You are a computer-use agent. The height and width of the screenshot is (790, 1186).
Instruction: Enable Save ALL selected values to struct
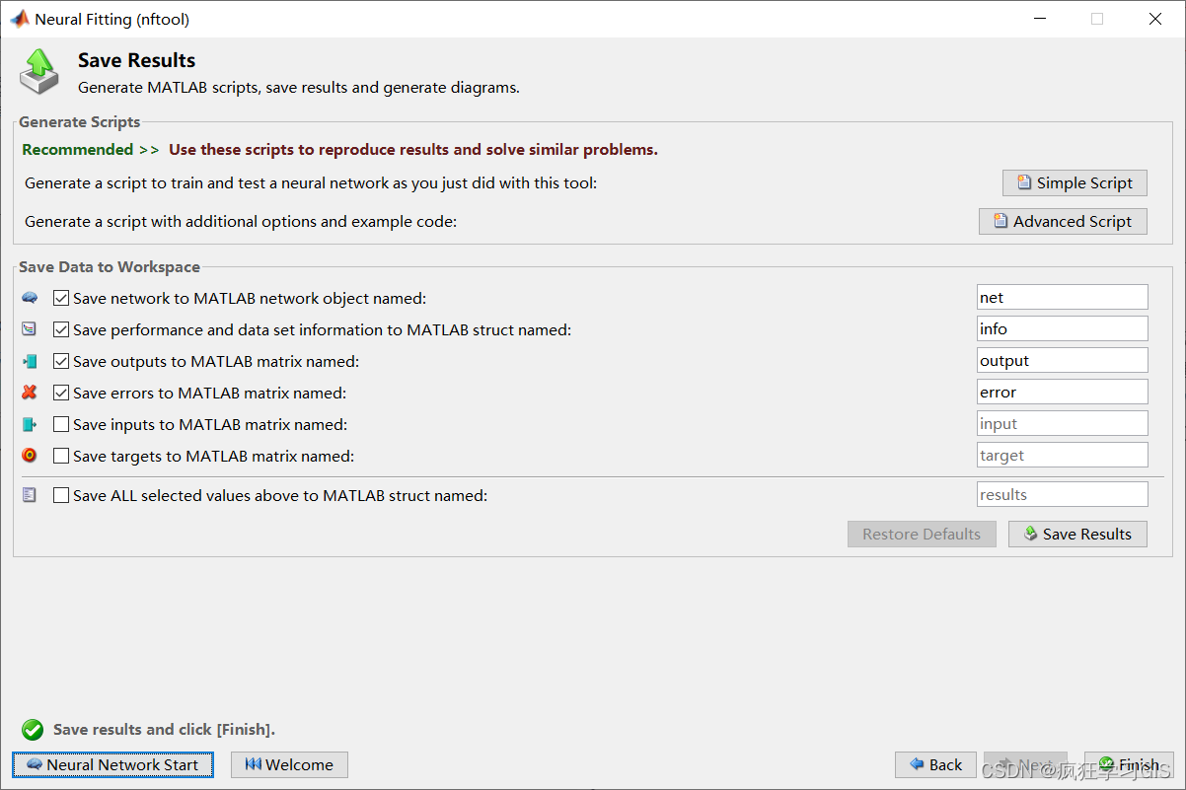(61, 495)
